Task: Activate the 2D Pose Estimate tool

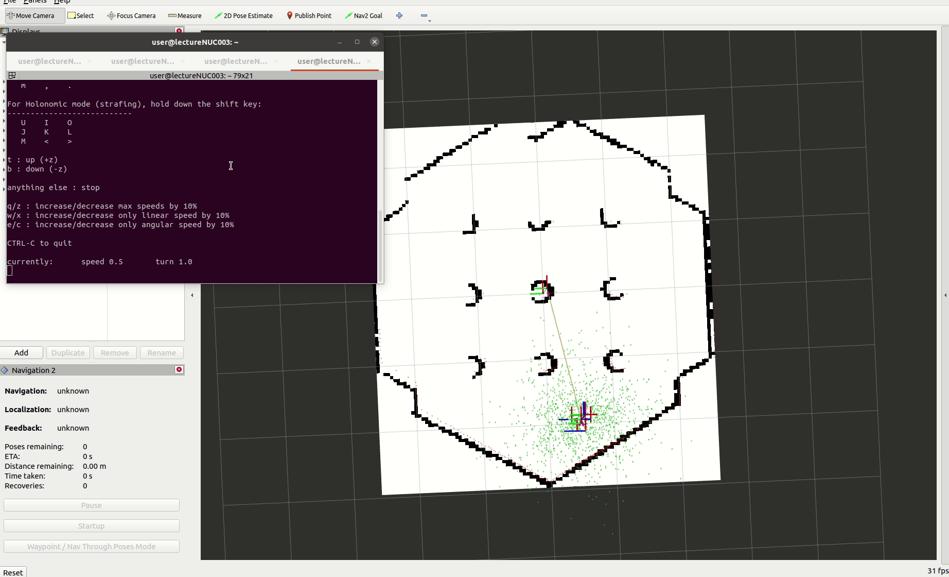Action: (x=244, y=15)
